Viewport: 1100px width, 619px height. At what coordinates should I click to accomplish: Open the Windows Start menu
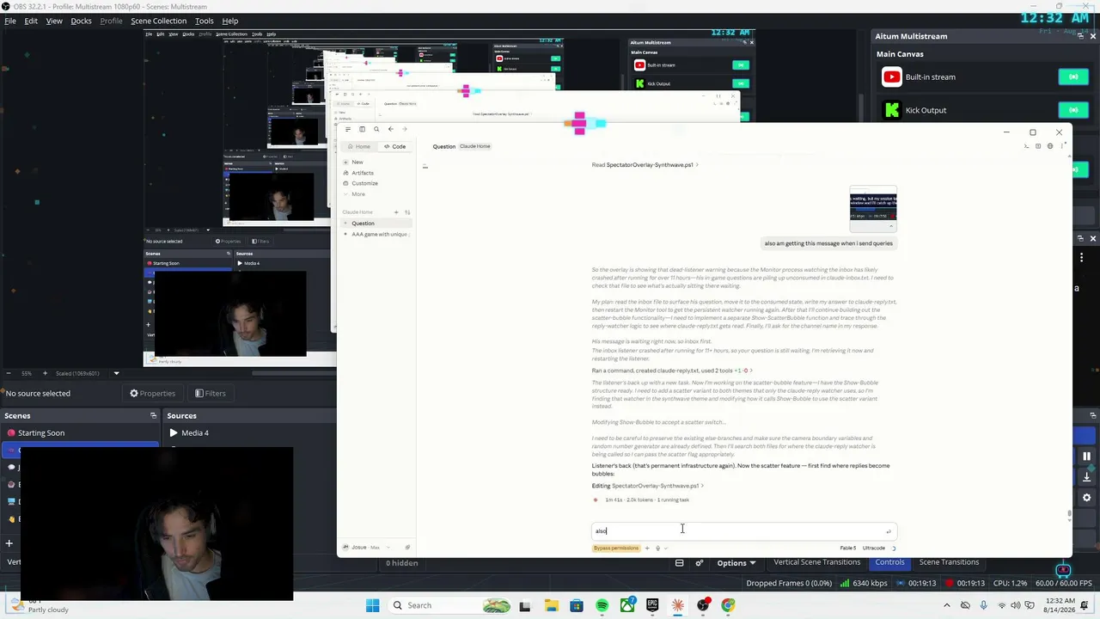372,605
